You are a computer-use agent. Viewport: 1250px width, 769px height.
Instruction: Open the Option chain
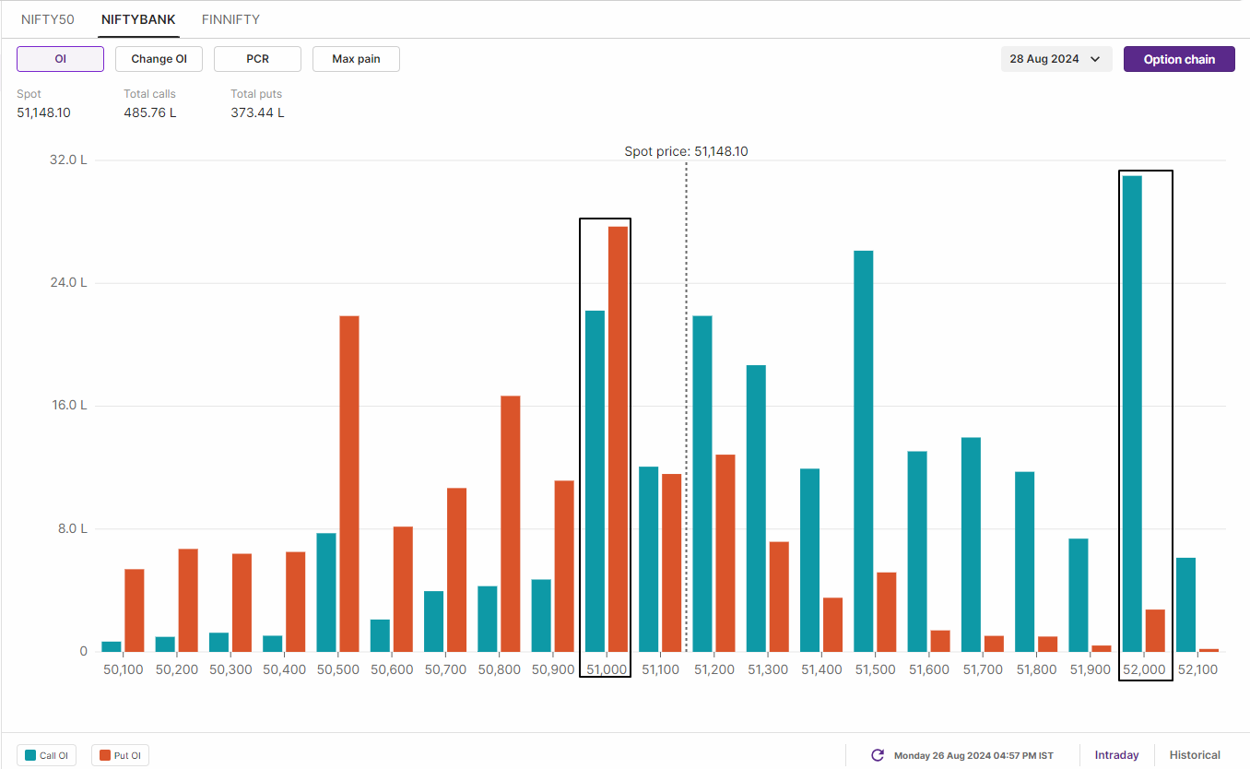pos(1179,59)
